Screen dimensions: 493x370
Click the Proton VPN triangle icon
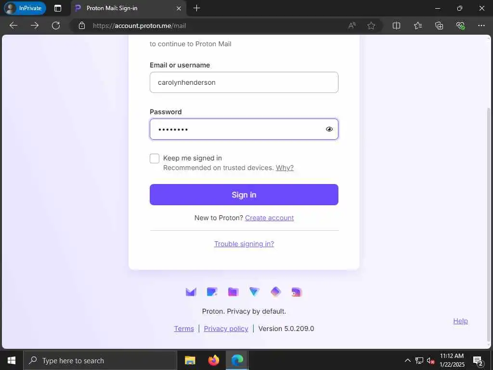254,292
